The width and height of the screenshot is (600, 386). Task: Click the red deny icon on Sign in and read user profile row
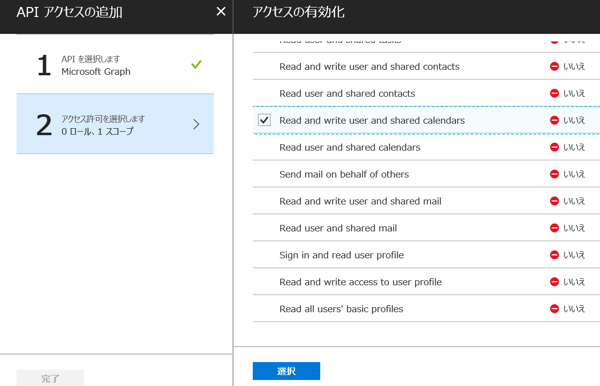tap(555, 254)
